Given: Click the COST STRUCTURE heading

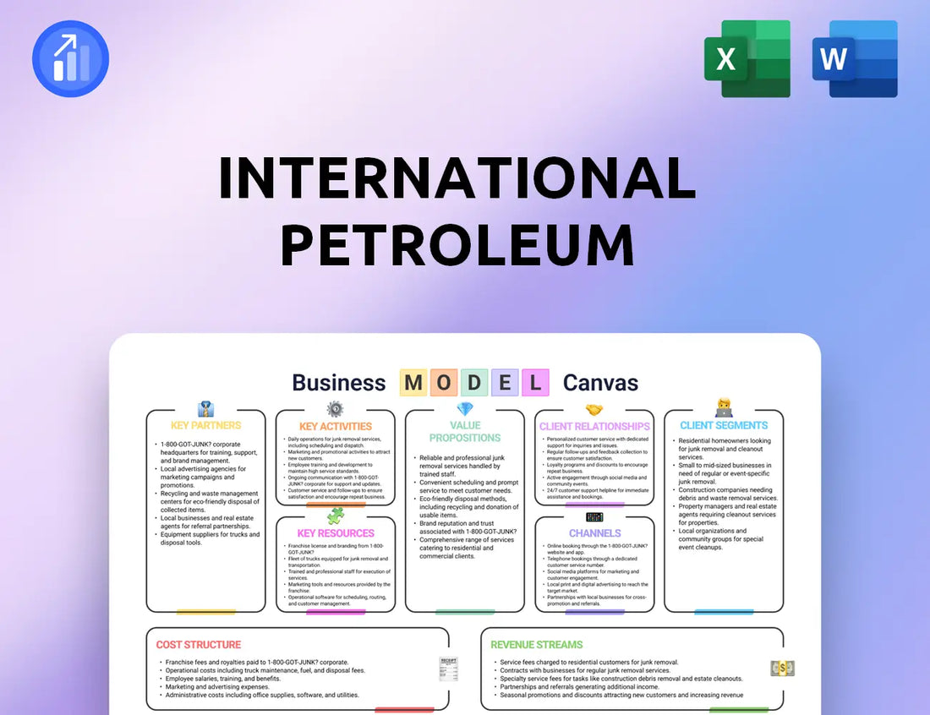Looking at the screenshot, I should point(199,645).
